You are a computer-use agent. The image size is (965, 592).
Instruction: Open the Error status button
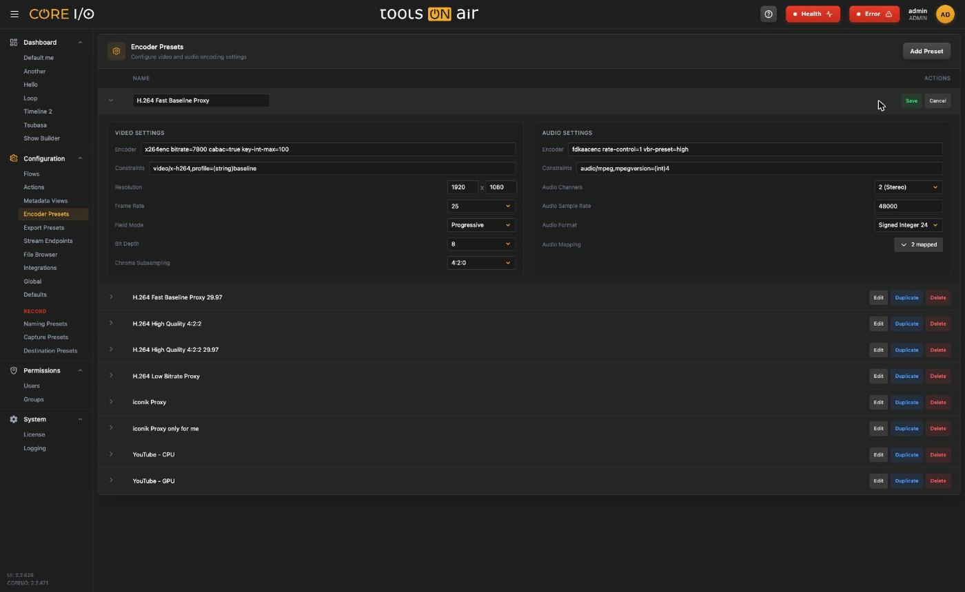tap(874, 14)
